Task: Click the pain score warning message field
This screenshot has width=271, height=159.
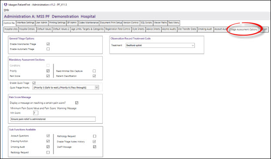Action: coord(53,119)
